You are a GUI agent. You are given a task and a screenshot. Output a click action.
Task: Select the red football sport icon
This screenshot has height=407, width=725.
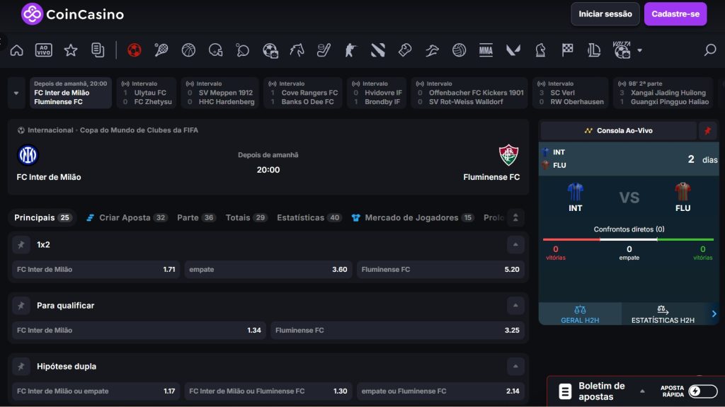[x=134, y=50]
